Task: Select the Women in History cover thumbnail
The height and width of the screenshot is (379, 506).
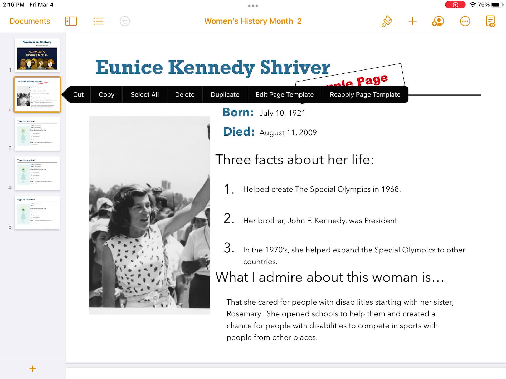Action: click(37, 56)
